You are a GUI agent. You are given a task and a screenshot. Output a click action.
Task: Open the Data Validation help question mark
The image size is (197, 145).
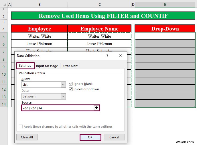[x=107, y=56]
